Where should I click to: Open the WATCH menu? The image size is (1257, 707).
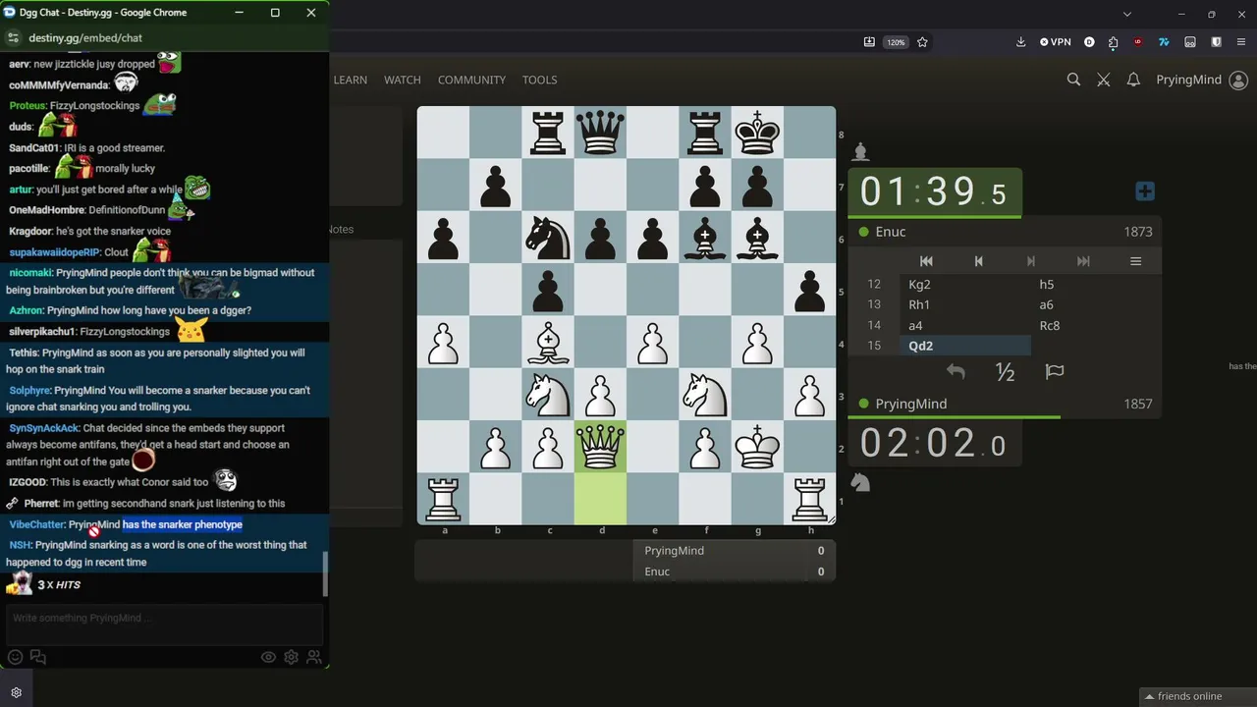[x=403, y=80]
